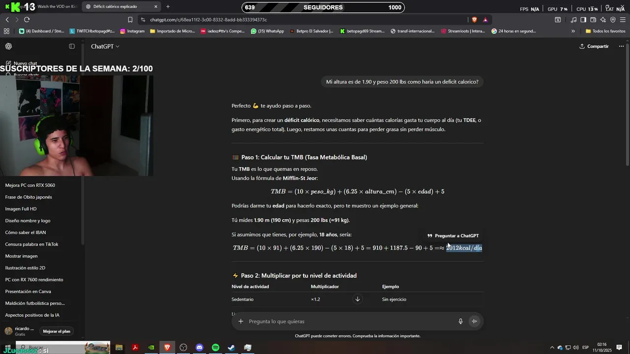Open 'Todos los favoritos' folder
Viewport: 630px width, 354px height.
click(605, 31)
